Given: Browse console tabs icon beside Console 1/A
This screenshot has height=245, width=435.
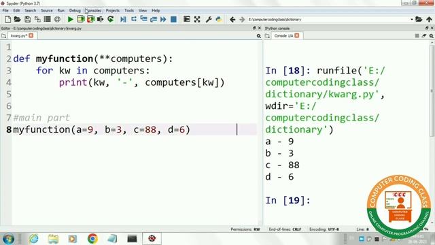Looking at the screenshot, I should pyautogui.click(x=267, y=36).
